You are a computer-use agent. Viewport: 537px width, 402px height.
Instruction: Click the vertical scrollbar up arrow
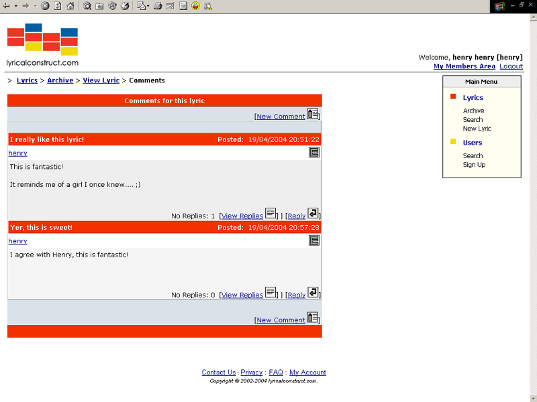(x=533, y=18)
